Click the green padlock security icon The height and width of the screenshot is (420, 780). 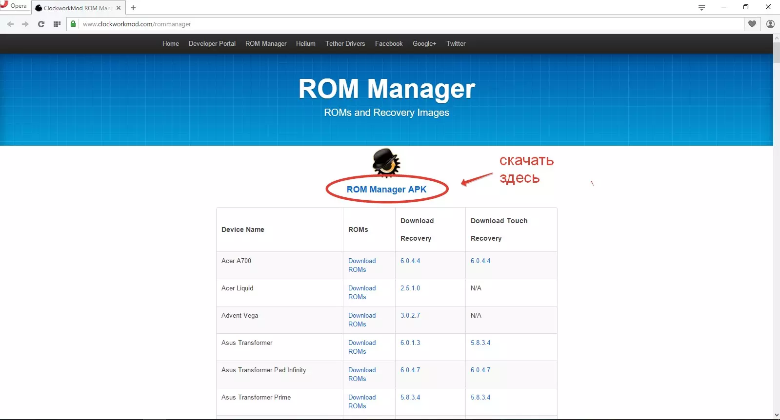click(x=73, y=24)
